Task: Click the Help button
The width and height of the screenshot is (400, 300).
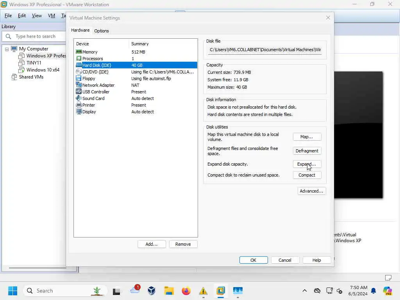Action: click(316, 260)
